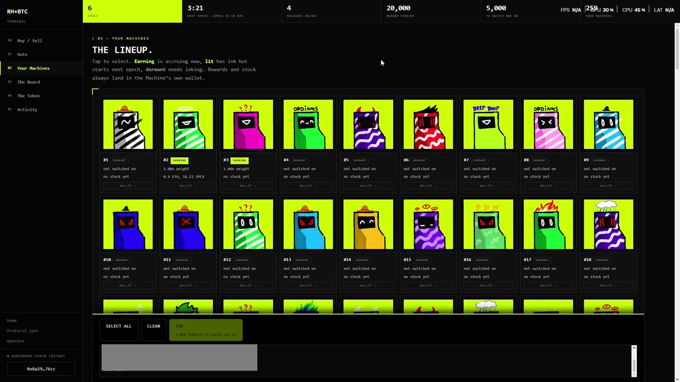The width and height of the screenshot is (680, 382).
Task: Select machine #6 red wavy image
Action: (x=428, y=125)
